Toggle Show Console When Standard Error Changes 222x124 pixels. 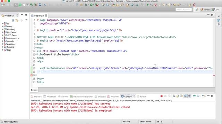(x=189, y=96)
